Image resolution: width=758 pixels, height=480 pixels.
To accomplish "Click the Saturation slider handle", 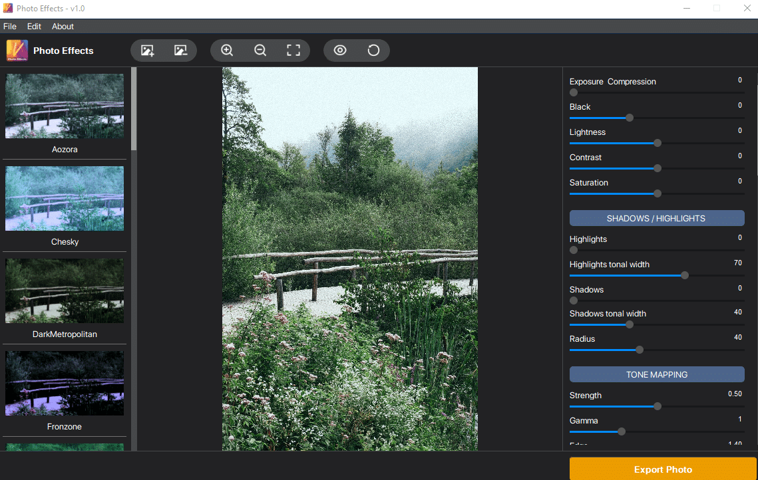I will [x=658, y=193].
